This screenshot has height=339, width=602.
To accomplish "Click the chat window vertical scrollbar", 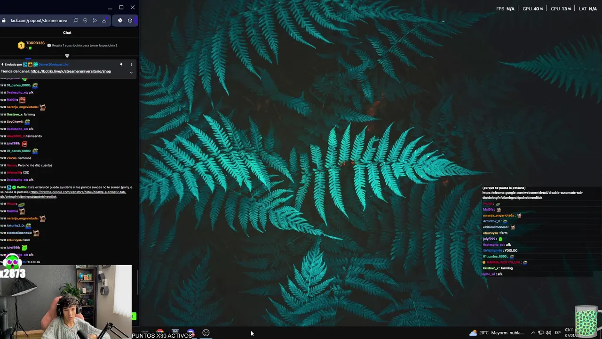I will tap(137, 282).
